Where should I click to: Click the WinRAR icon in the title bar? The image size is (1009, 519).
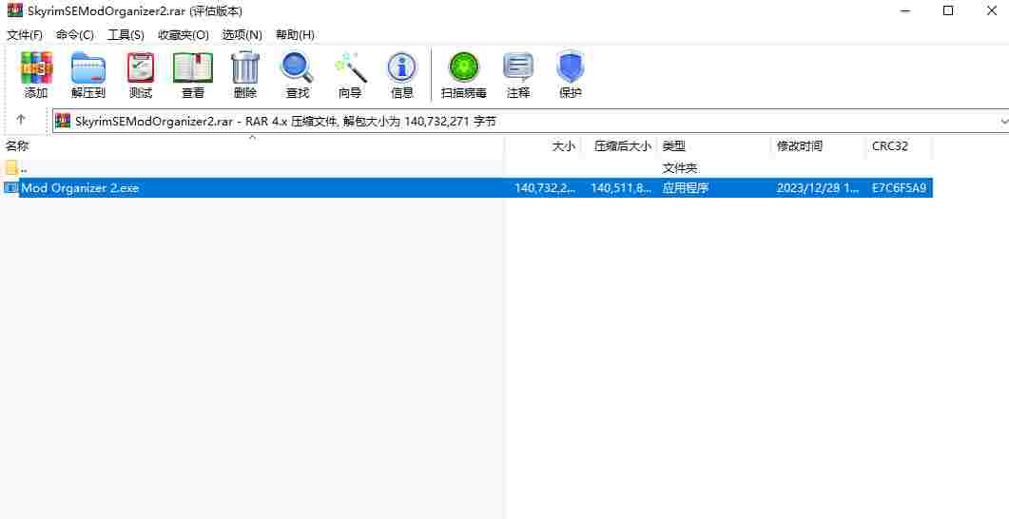coord(15,11)
